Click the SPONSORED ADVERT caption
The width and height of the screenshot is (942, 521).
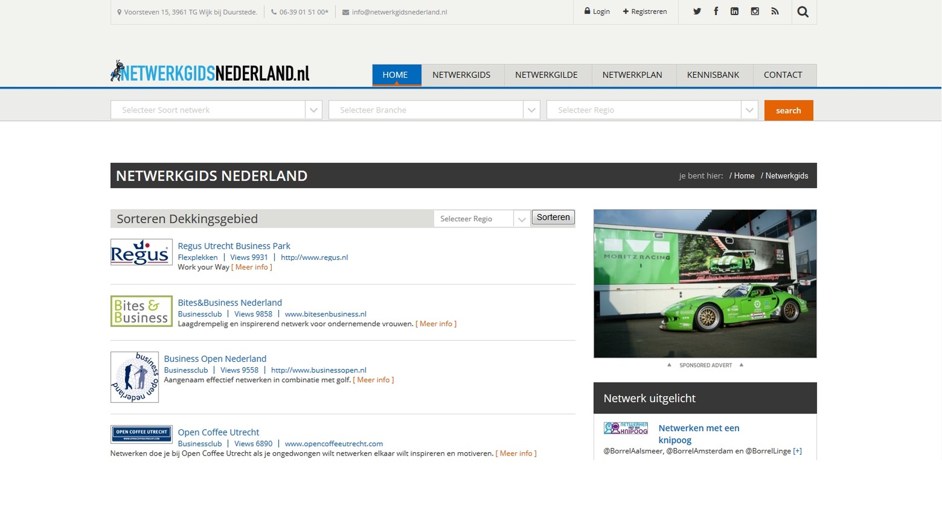coord(706,365)
